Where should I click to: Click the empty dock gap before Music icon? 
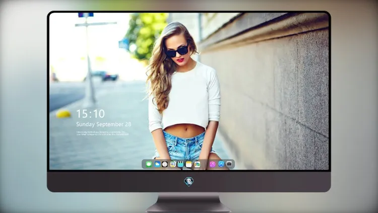point(205,164)
